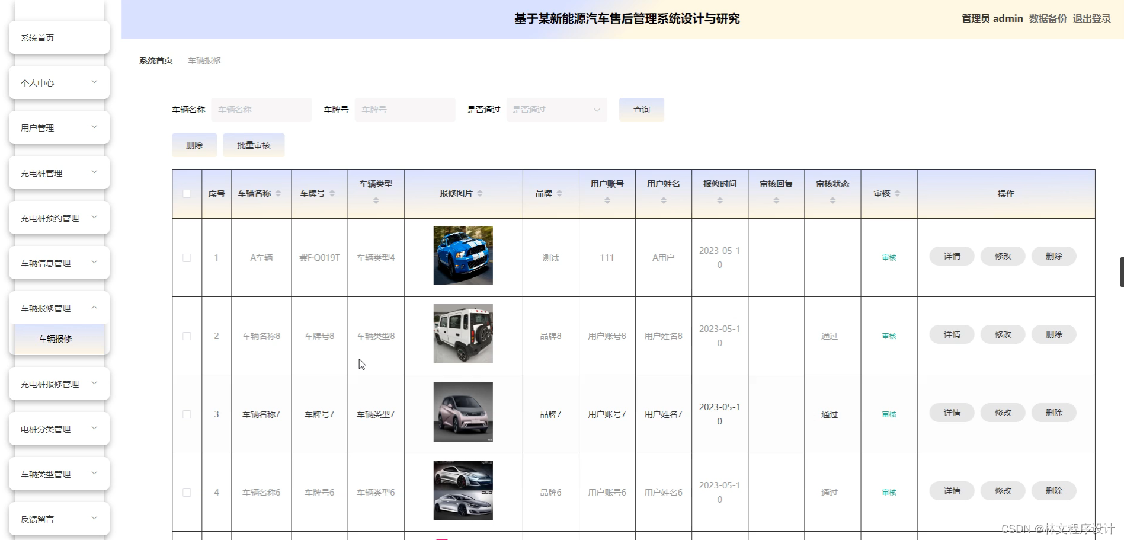1124x540 pixels.
Task: Click 修改 for 车辆名称7 row
Action: coord(1003,413)
